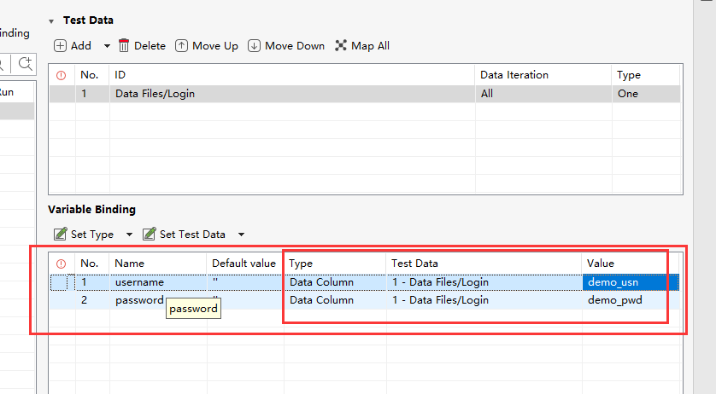Click the Delete trash can icon
The width and height of the screenshot is (716, 394).
click(x=124, y=46)
